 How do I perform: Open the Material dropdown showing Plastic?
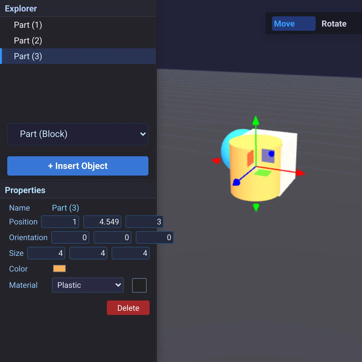click(88, 285)
